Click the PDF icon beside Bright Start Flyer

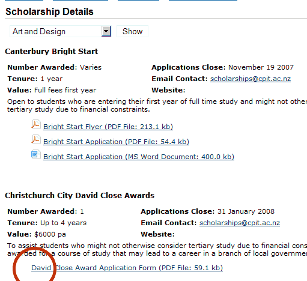[x=36, y=124]
